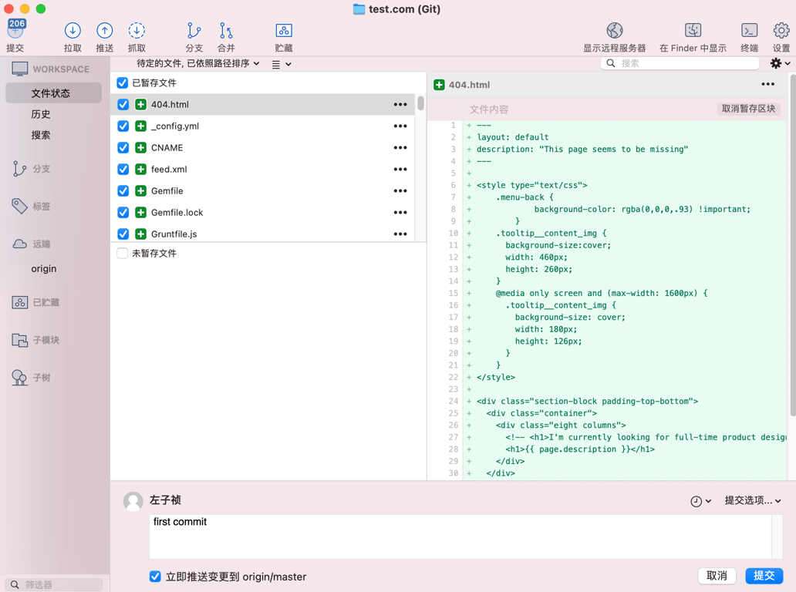Click the blue 提交 commit button

(x=764, y=576)
